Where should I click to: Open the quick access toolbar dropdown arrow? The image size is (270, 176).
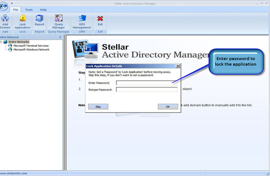coord(12,3)
